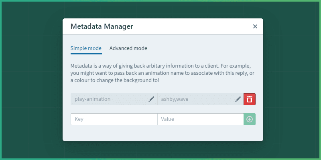Click the description line ending "background to!"
This screenshot has width=321, height=160.
(x=114, y=80)
